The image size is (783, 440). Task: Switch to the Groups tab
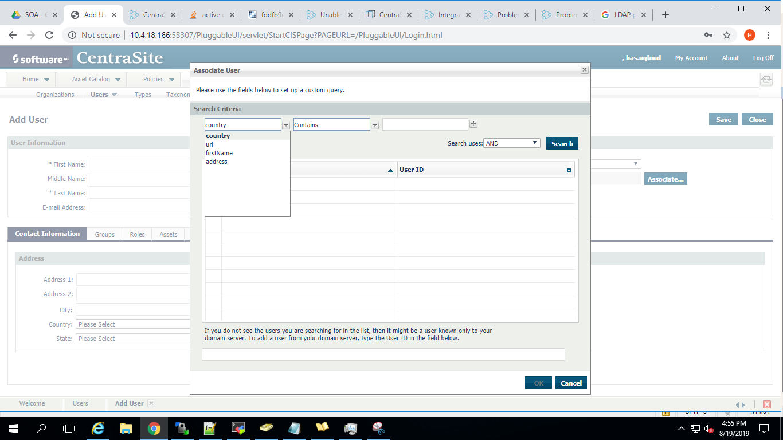pos(105,234)
